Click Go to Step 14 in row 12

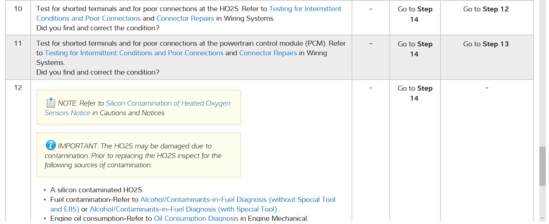pos(415,93)
